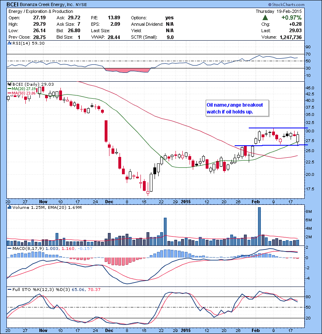Click the oil name range breakout annotation
Screen dimensions: 322x334
pyautogui.click(x=237, y=108)
